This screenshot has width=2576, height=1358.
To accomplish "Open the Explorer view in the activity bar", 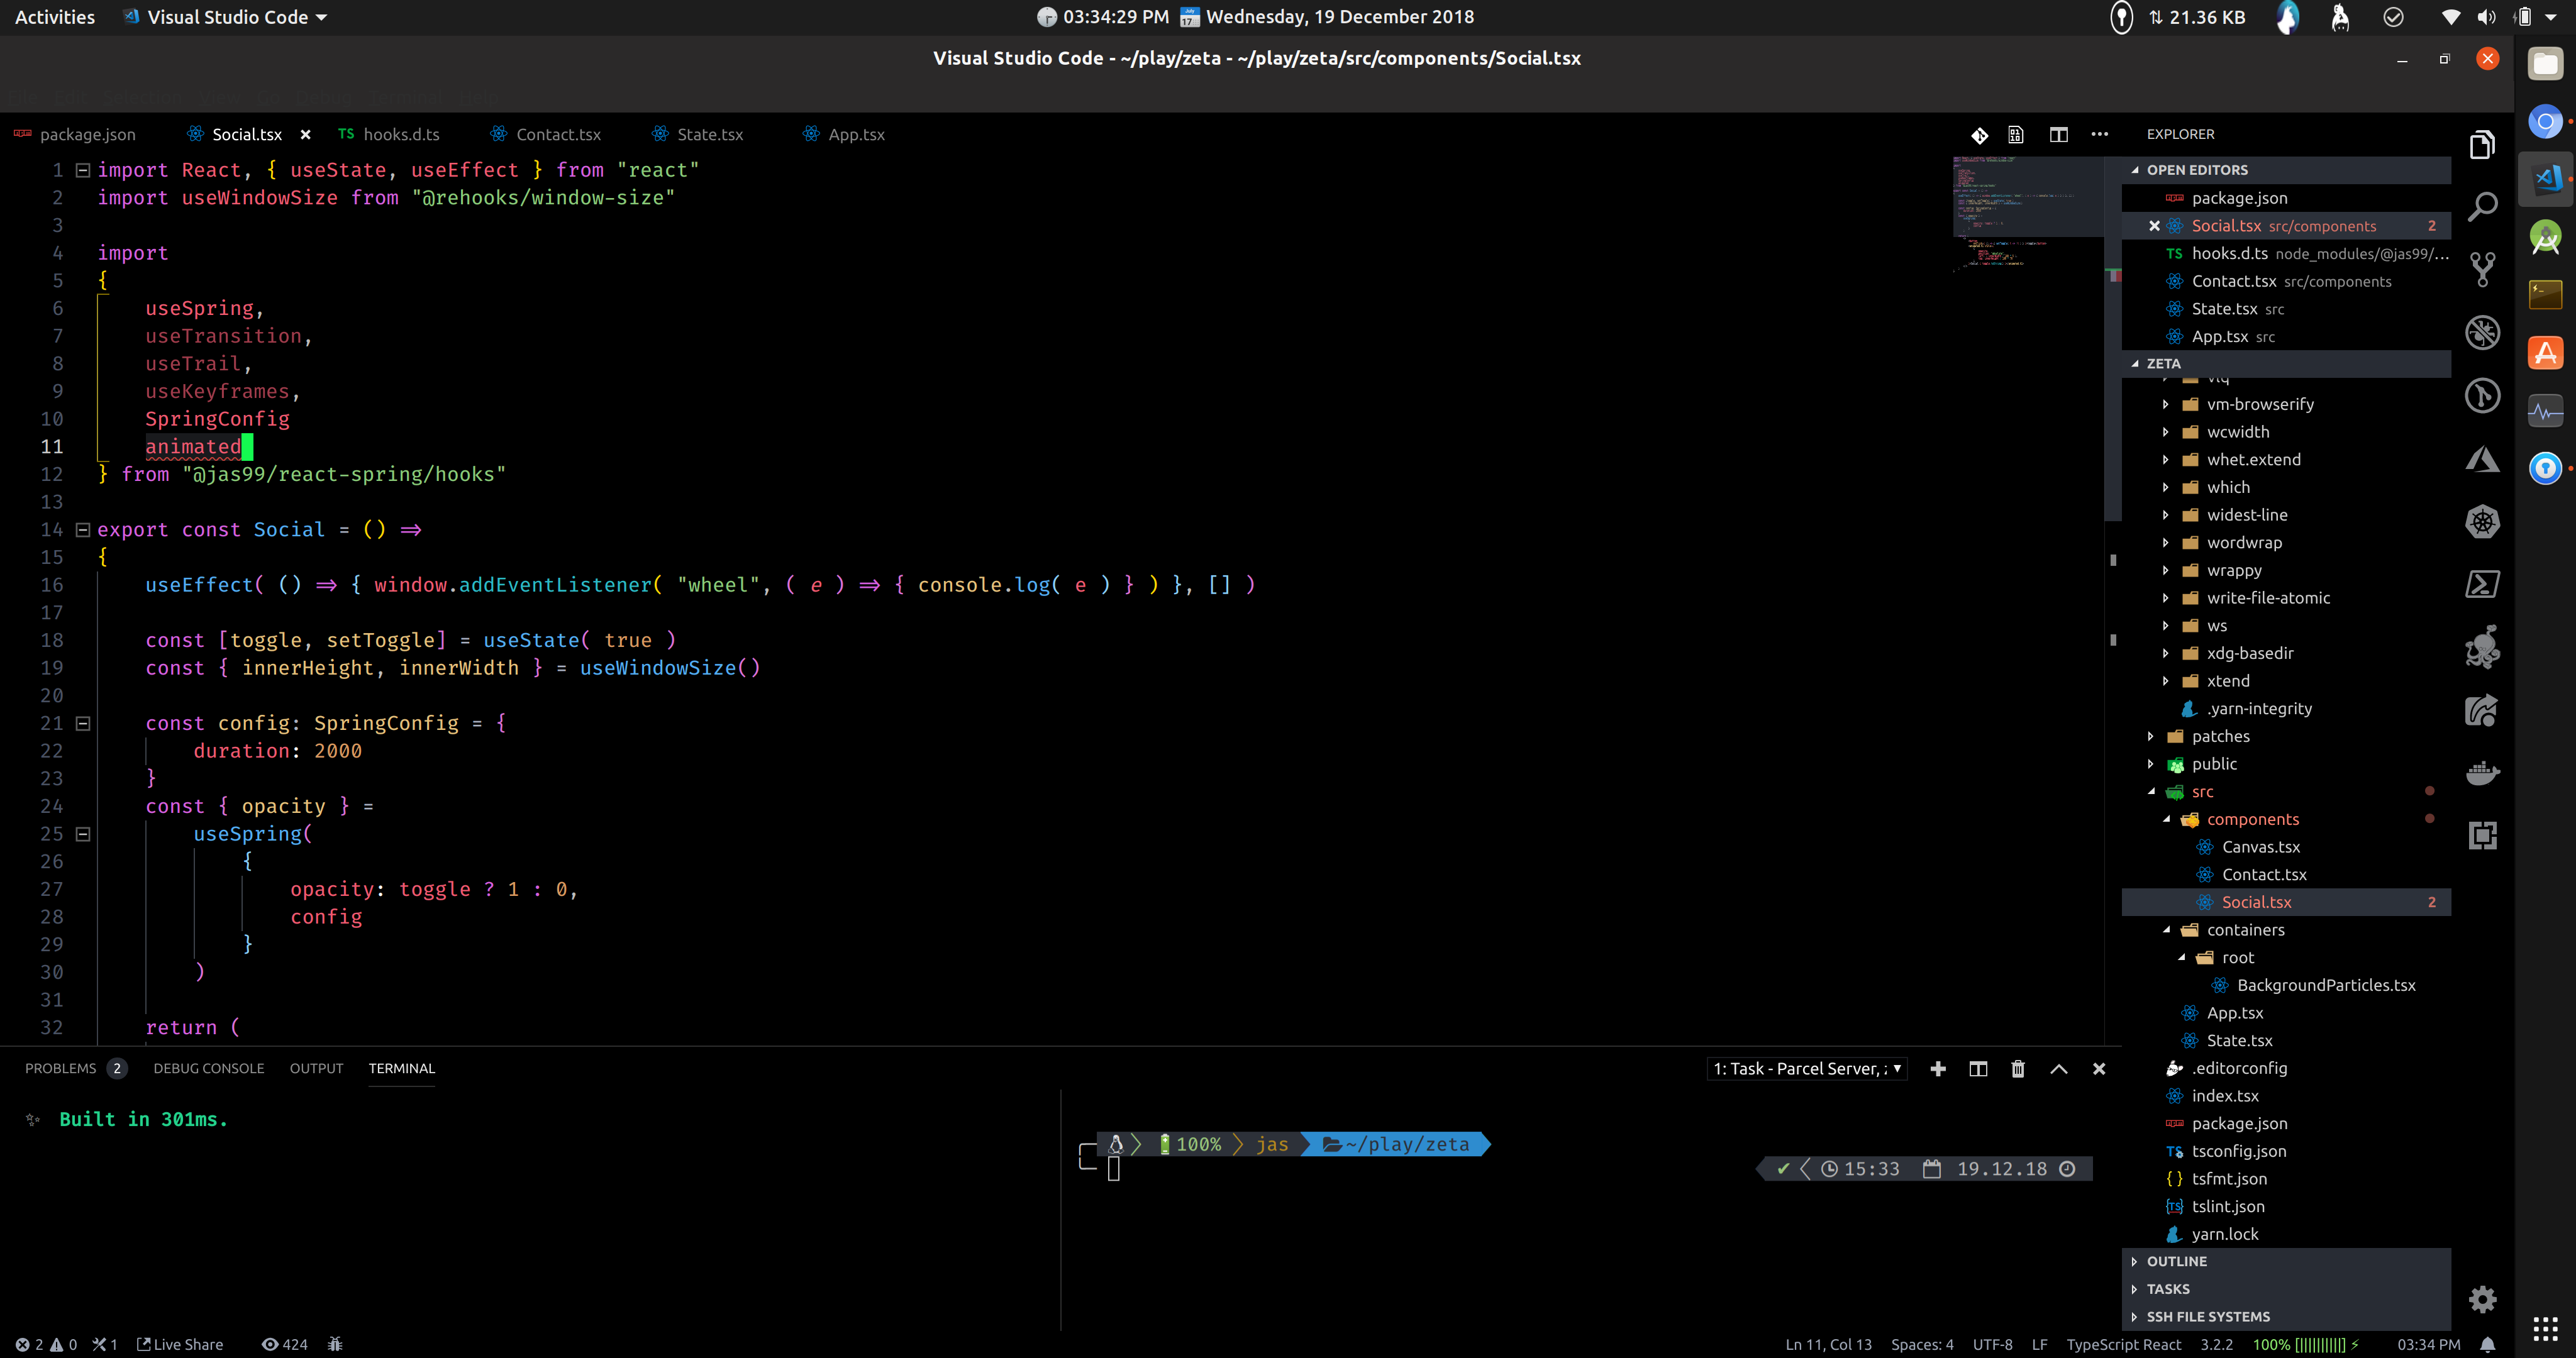I will [x=2482, y=145].
